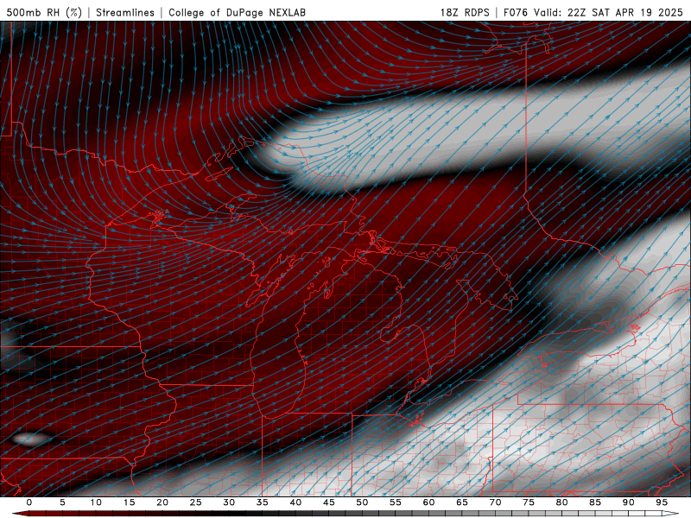Click the colorbar tick label "45"
The image size is (691, 518).
pos(329,502)
